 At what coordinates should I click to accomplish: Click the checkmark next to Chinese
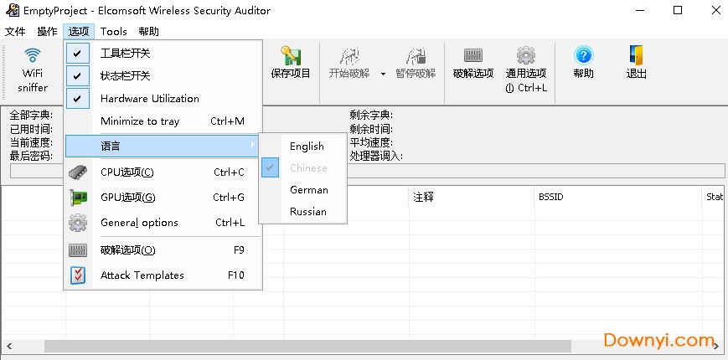[271, 167]
